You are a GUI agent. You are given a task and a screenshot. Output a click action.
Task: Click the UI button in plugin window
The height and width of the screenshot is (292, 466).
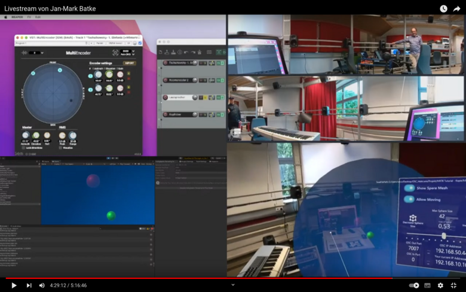click(x=128, y=43)
